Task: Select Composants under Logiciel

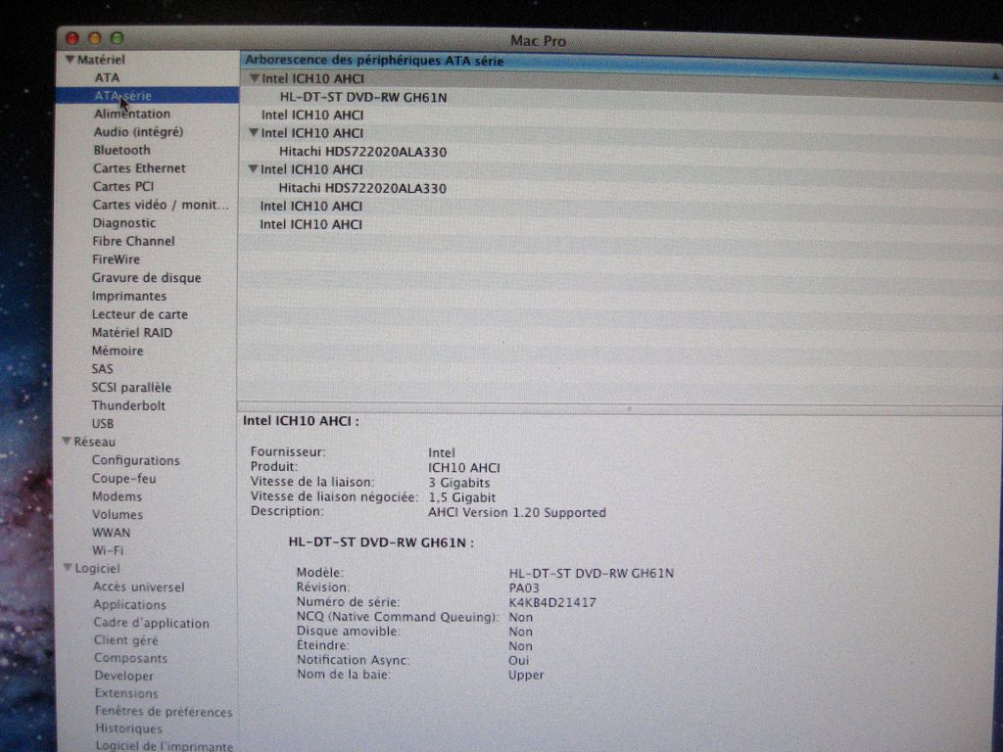Action: pyautogui.click(x=130, y=658)
